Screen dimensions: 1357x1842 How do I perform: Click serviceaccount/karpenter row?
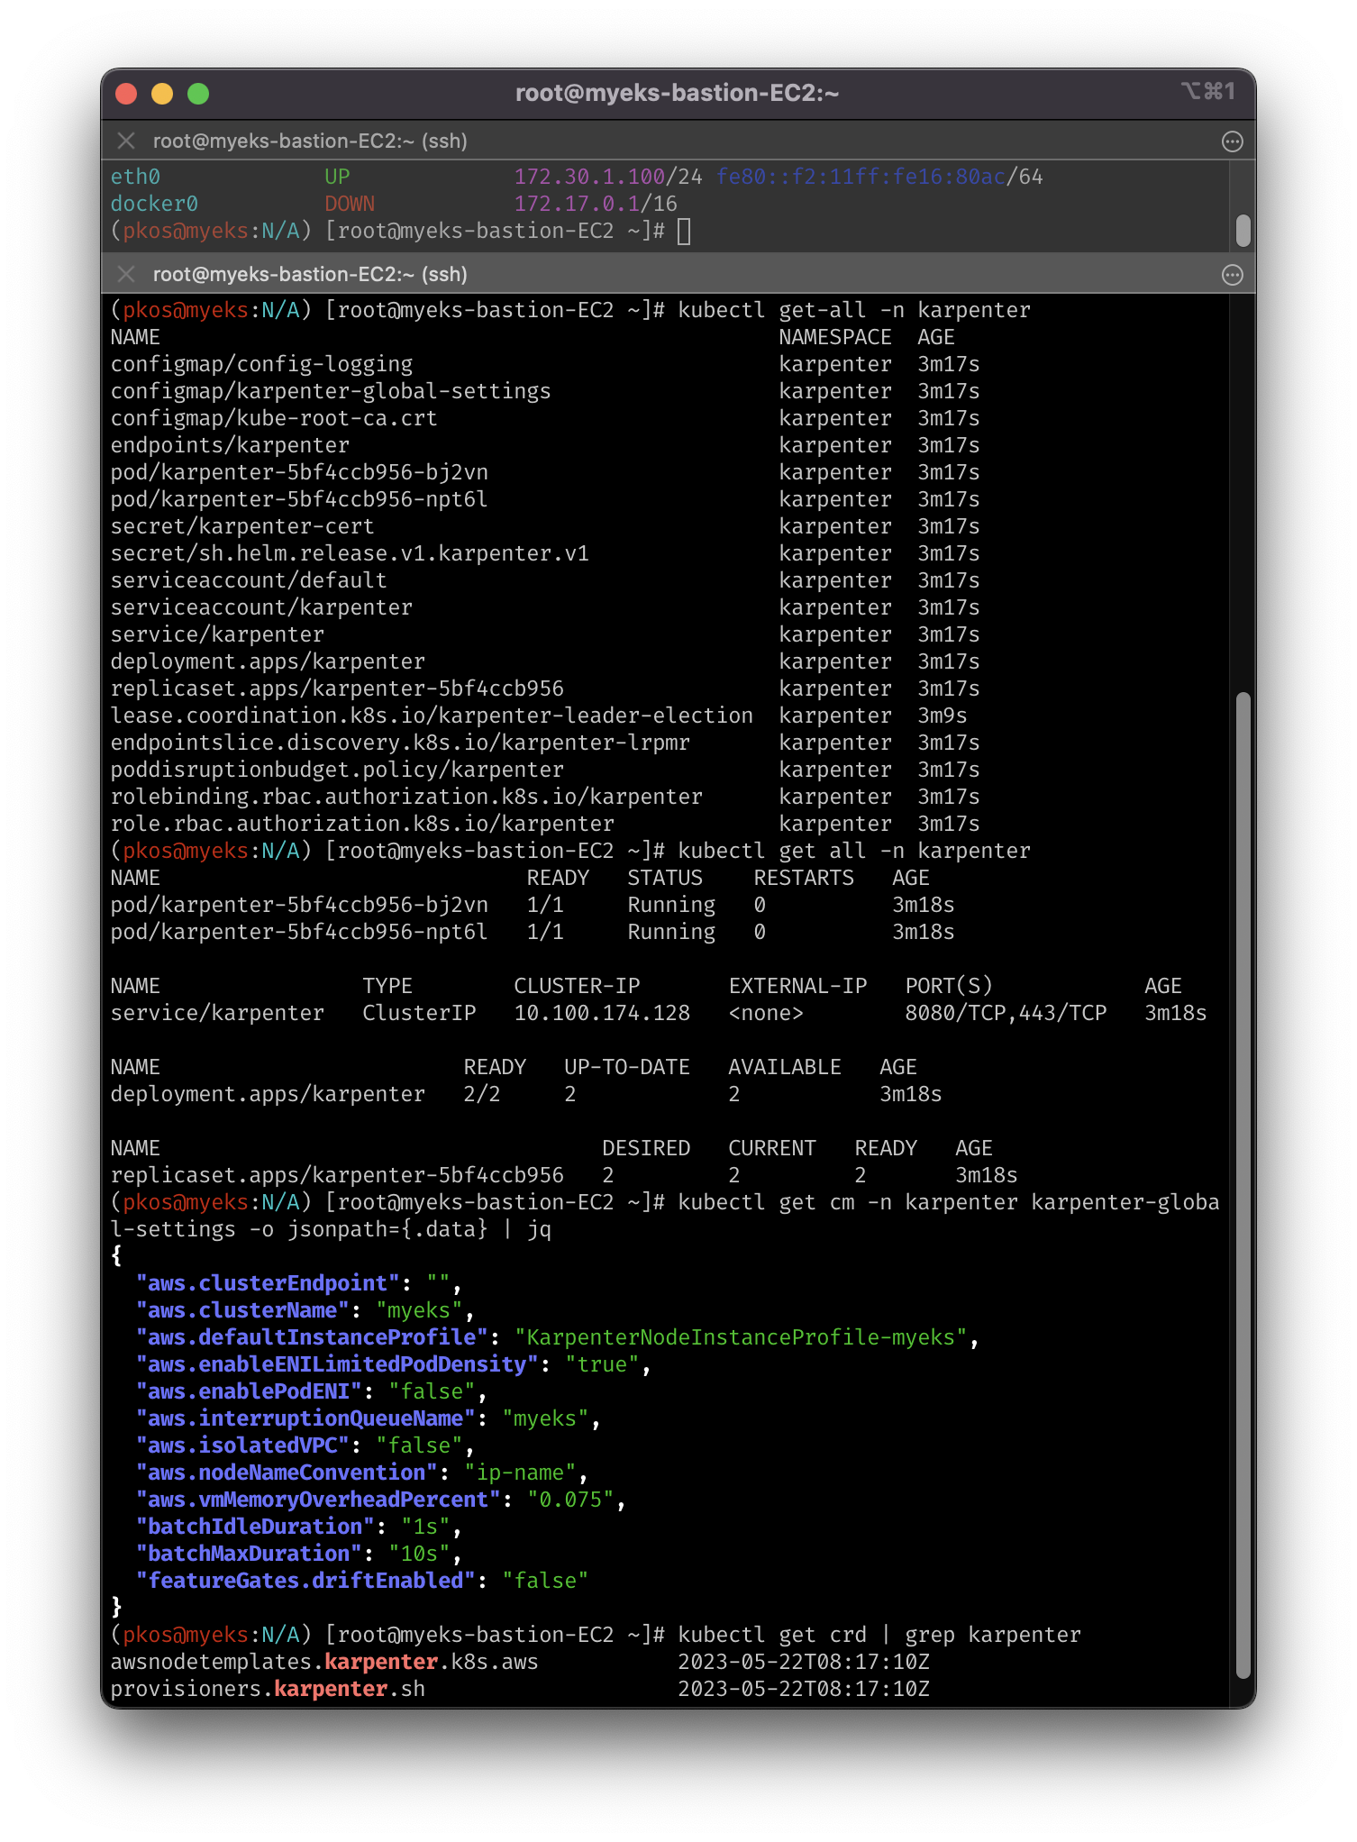point(545,607)
